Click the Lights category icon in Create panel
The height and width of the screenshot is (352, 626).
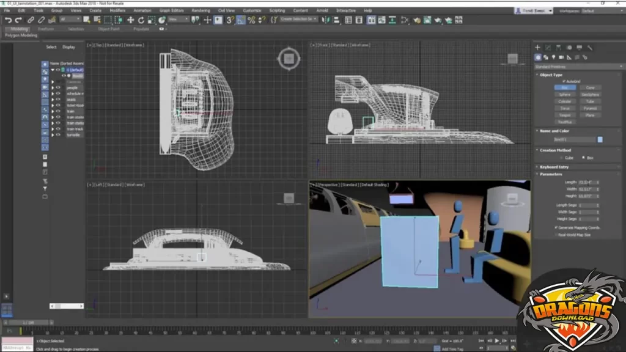[x=554, y=57]
